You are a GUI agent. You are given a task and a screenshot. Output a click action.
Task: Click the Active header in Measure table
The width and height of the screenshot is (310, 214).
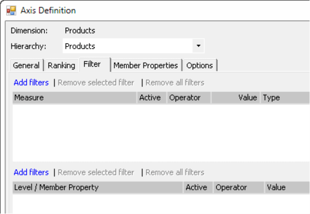[152, 98]
